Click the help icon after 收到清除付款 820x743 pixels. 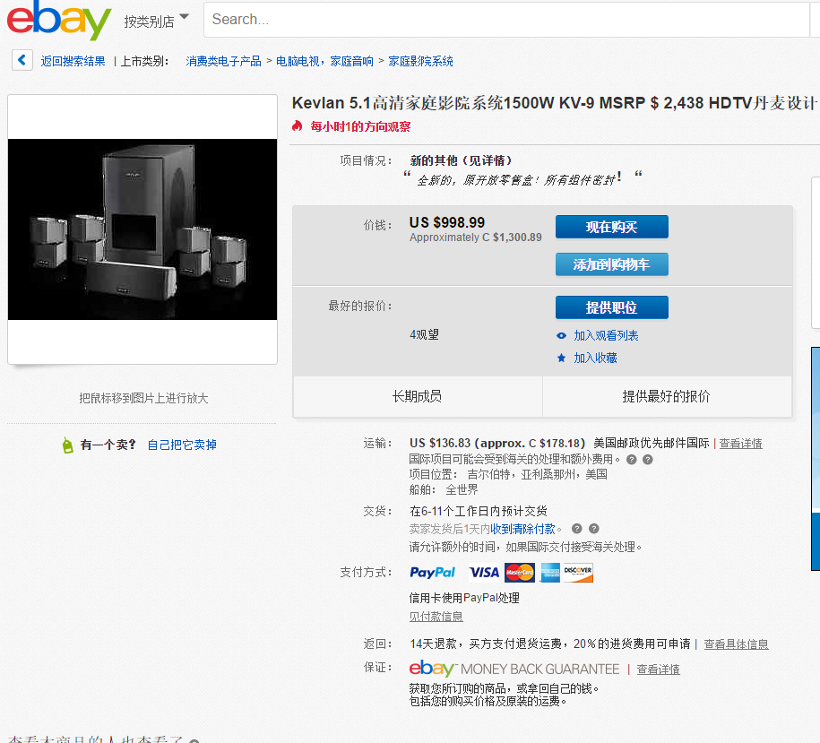[x=577, y=529]
